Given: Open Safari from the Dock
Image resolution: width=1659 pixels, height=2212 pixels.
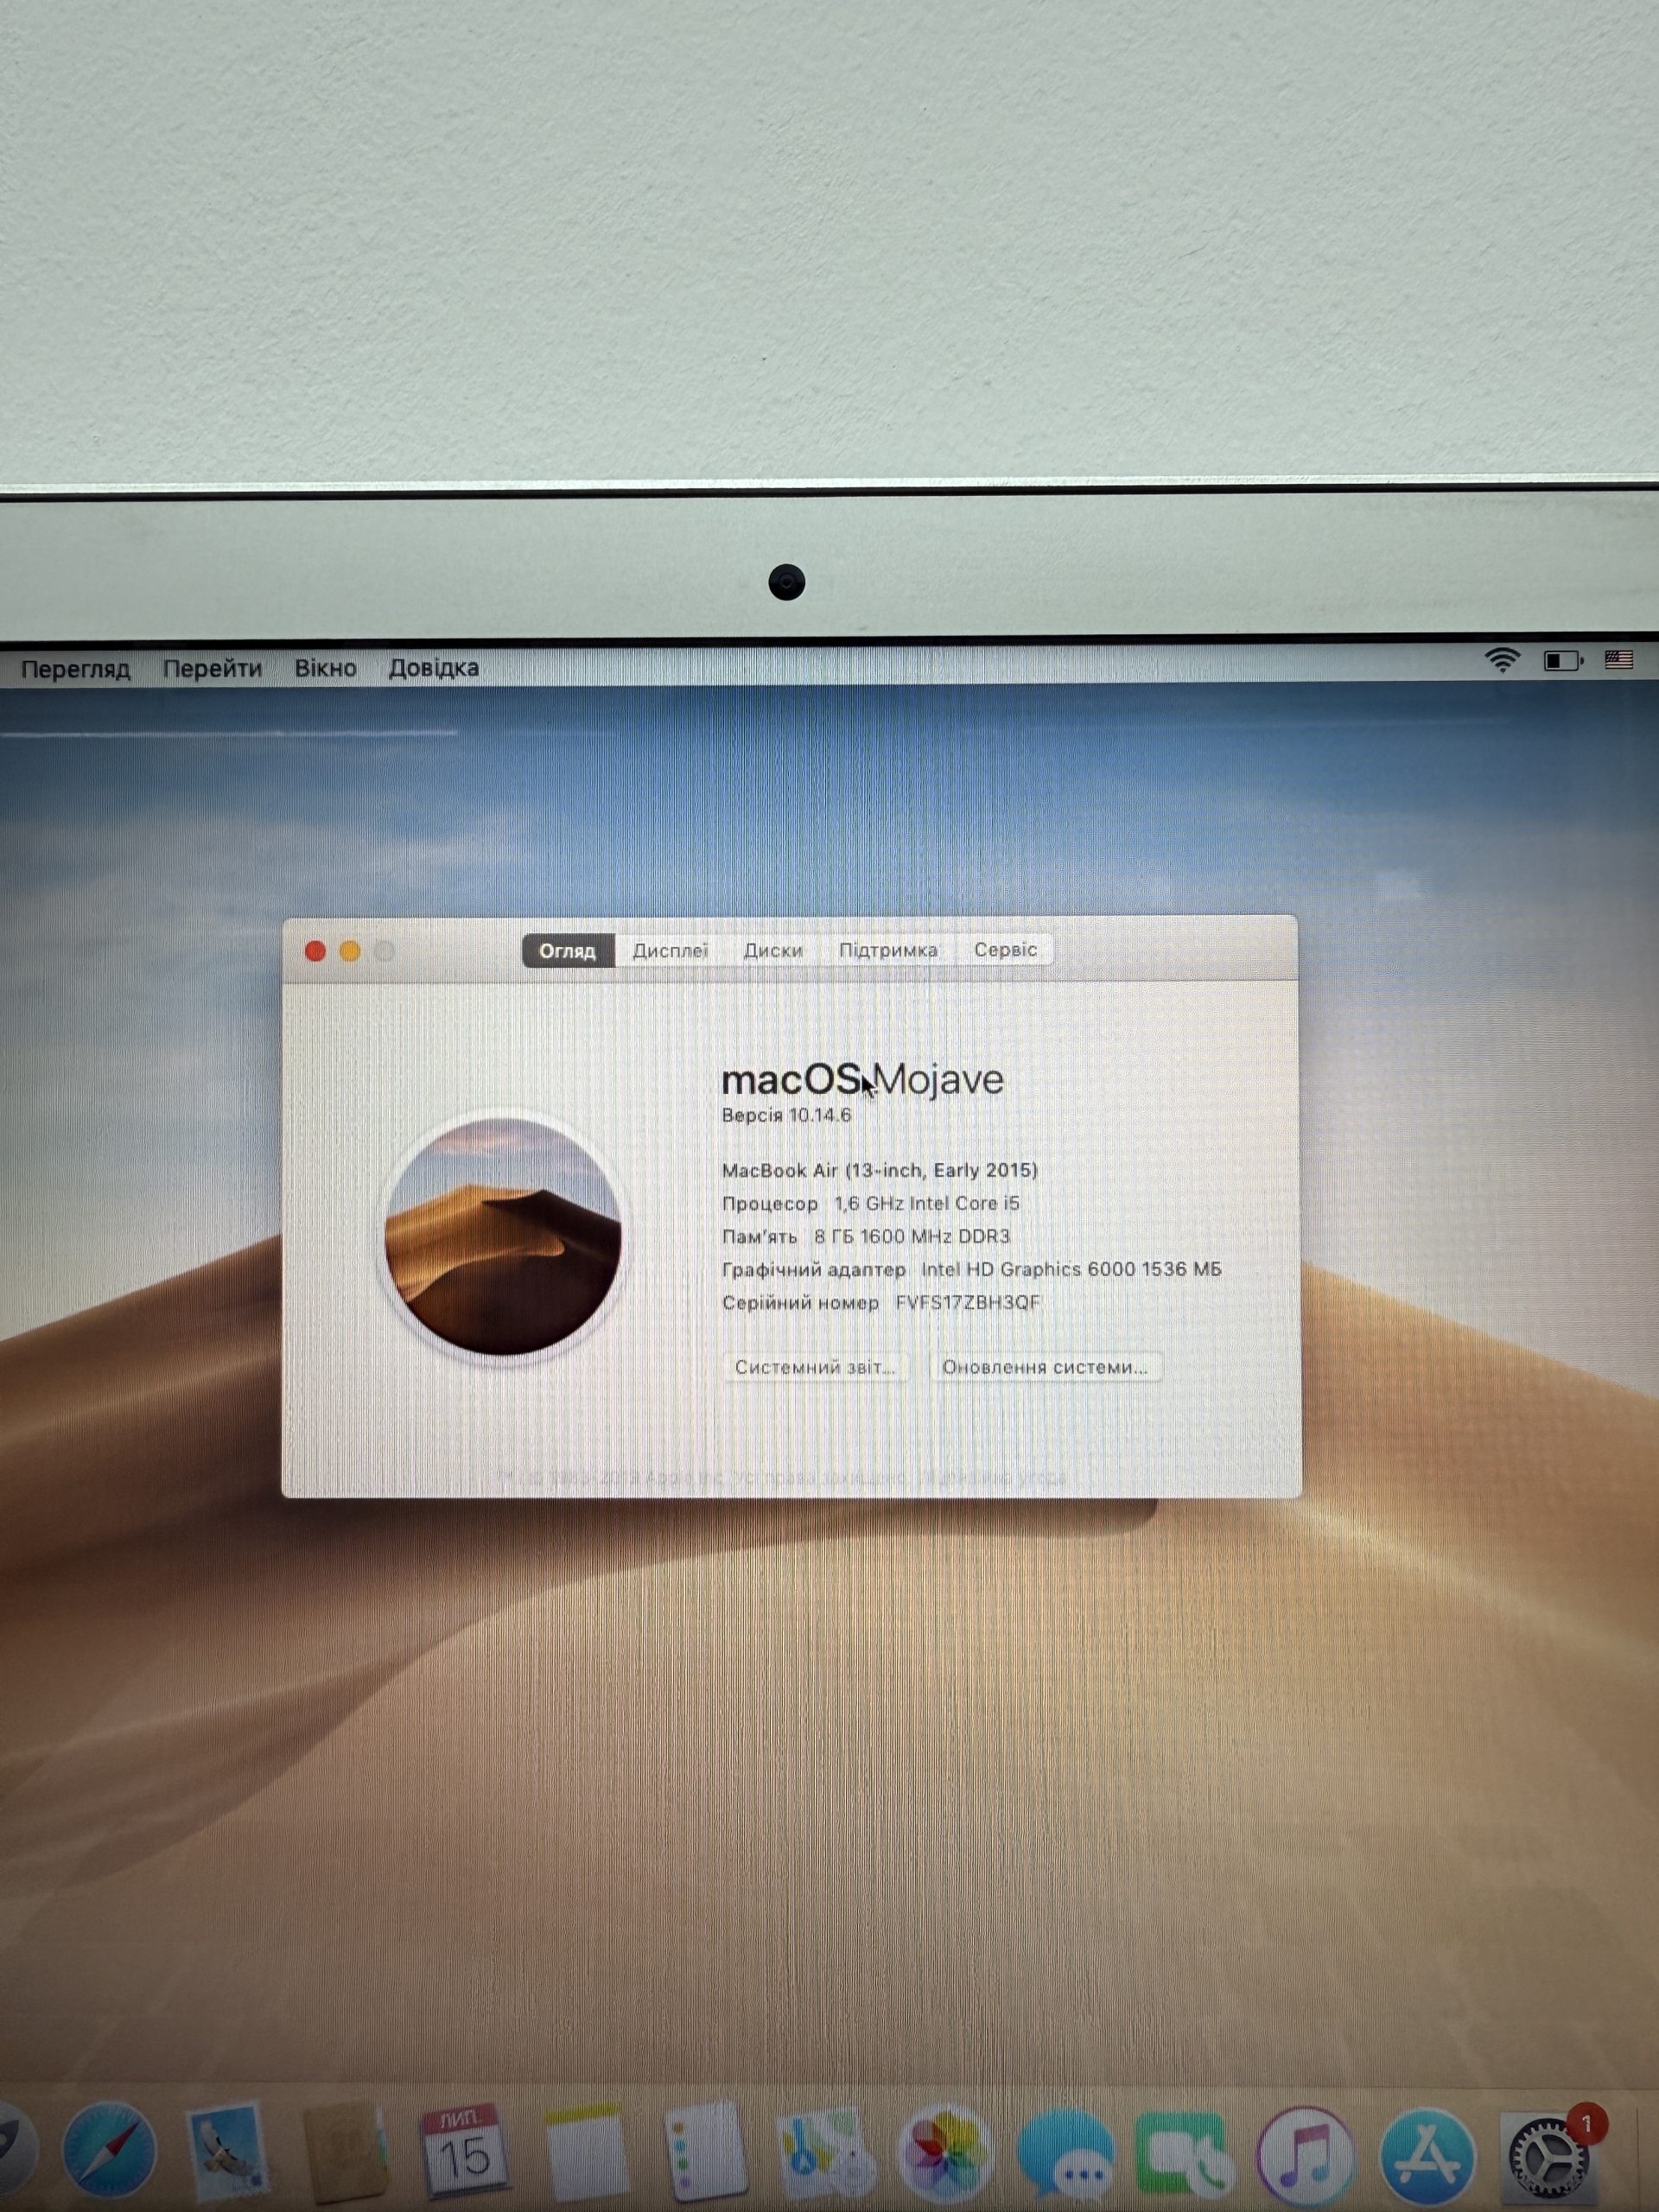Looking at the screenshot, I should point(109,2150).
